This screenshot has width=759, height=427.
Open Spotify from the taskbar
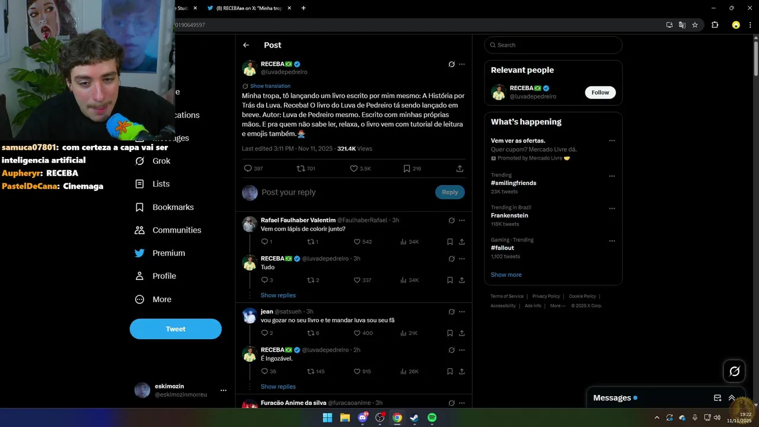pyautogui.click(x=432, y=418)
